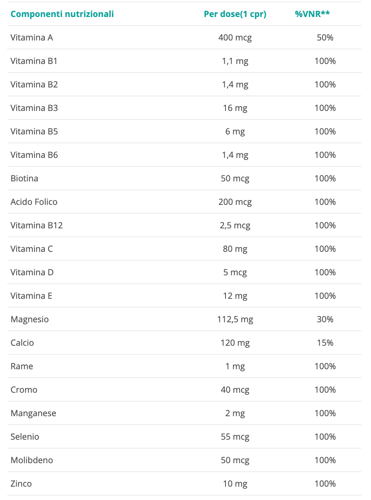
Task: Click the 112,5 mg Magnesio dose
Action: (235, 319)
